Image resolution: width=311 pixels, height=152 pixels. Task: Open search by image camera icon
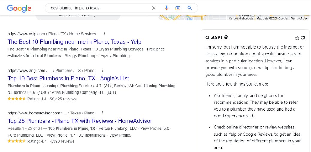(x=178, y=8)
